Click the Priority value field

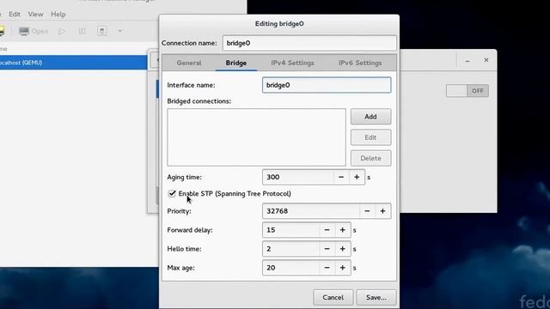tap(311, 211)
